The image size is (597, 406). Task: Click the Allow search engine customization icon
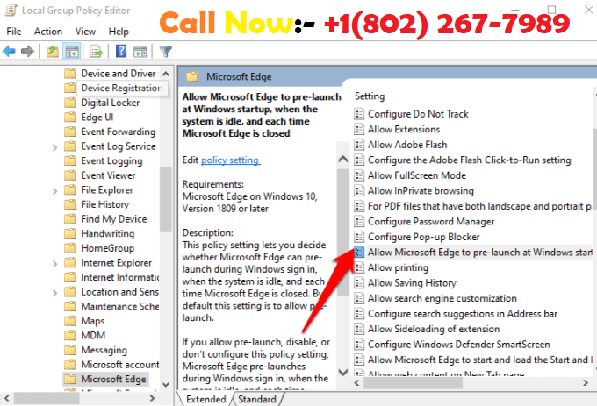(x=359, y=298)
